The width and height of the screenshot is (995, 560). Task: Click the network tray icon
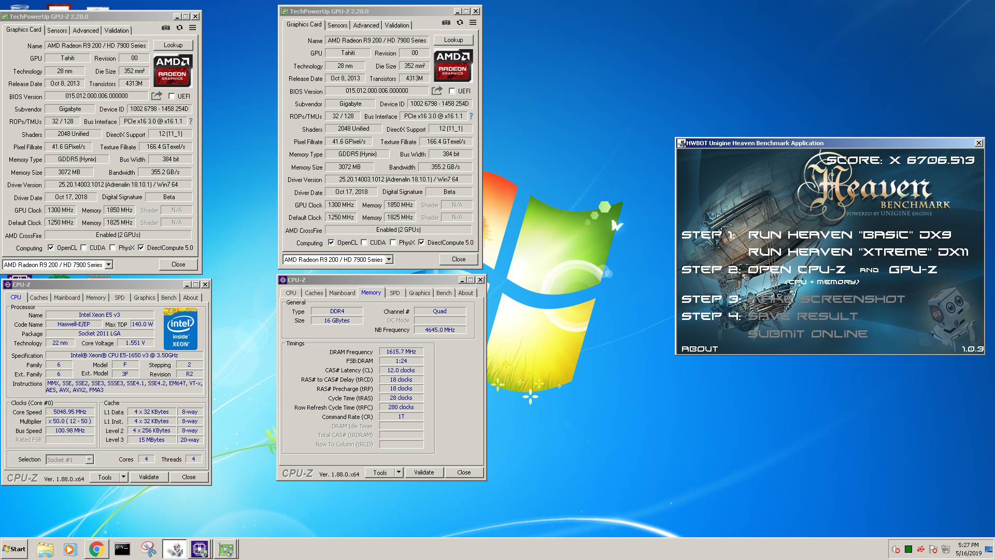click(946, 549)
